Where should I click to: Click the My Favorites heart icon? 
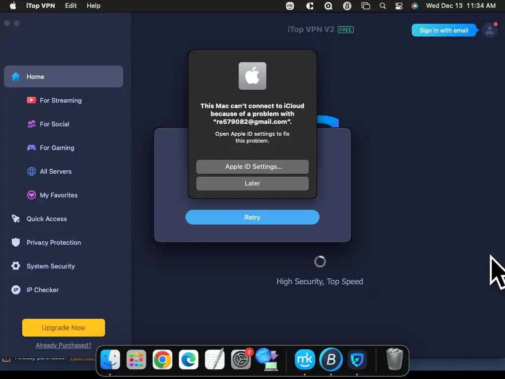[31, 195]
